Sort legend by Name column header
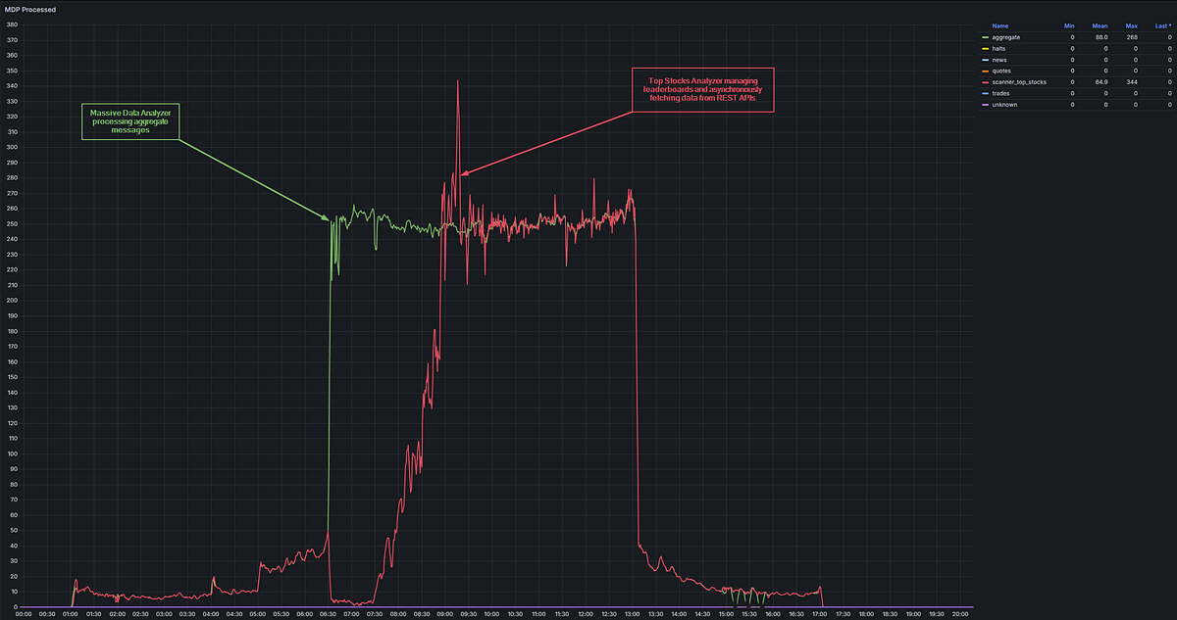This screenshot has height=620, width=1177. 999,24
